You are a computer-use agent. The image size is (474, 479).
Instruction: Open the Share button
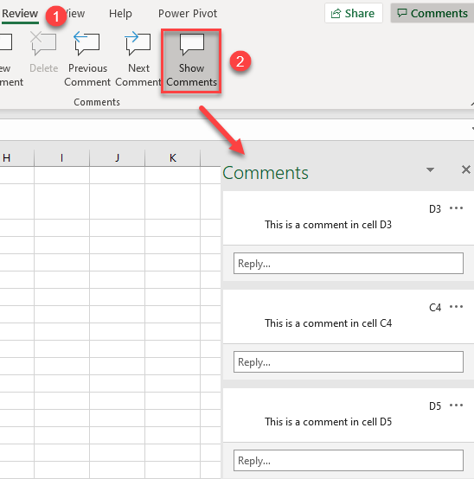point(353,13)
